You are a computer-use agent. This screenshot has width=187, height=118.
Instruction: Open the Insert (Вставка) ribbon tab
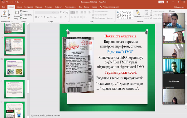(x=19, y=7)
